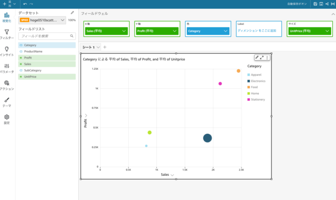Click the search magnifier in field list

coord(72,36)
